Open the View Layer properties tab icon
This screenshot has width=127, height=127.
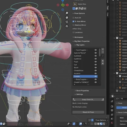click(112, 115)
